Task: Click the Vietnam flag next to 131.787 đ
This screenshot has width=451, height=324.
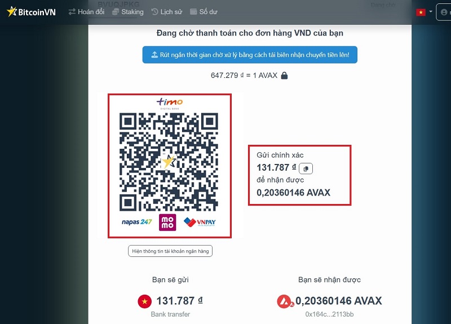Action: 145,301
